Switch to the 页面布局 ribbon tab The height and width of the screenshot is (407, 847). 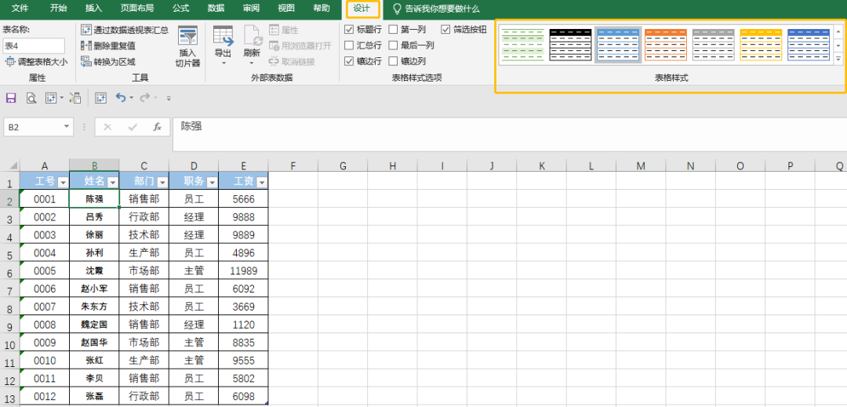tap(137, 9)
